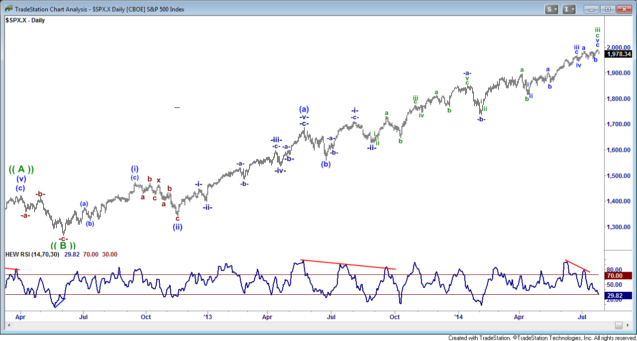Click the '14 year marker on time axis

(x=458, y=316)
